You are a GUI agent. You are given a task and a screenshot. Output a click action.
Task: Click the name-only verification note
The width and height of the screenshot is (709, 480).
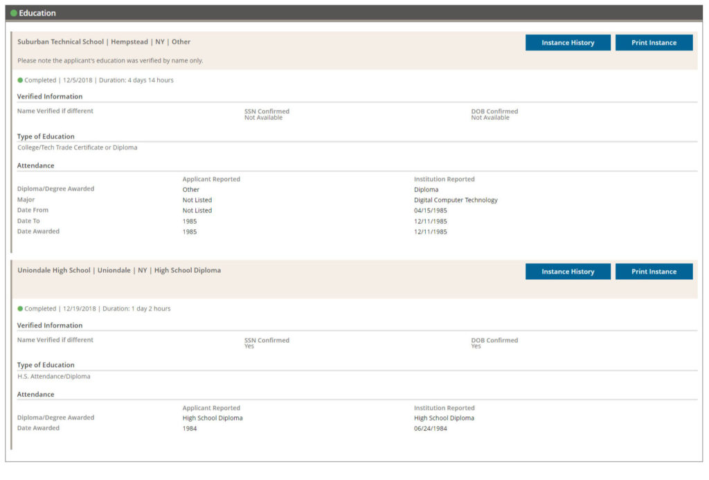(110, 61)
